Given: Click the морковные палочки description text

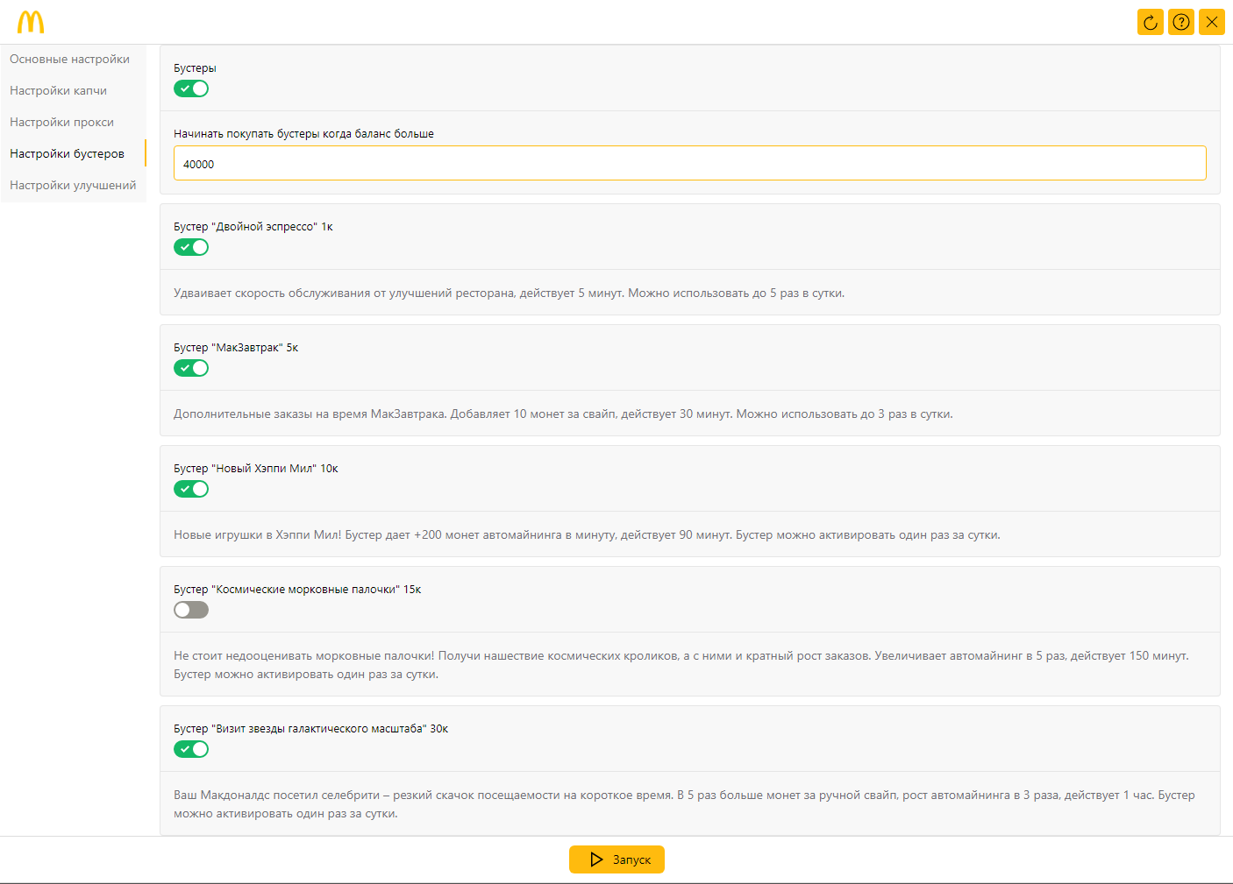Looking at the screenshot, I should tap(681, 665).
